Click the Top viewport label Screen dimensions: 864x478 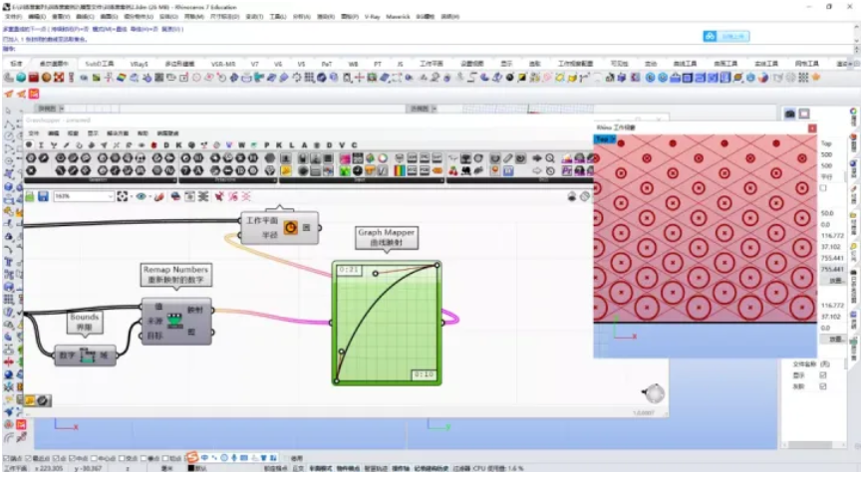604,139
